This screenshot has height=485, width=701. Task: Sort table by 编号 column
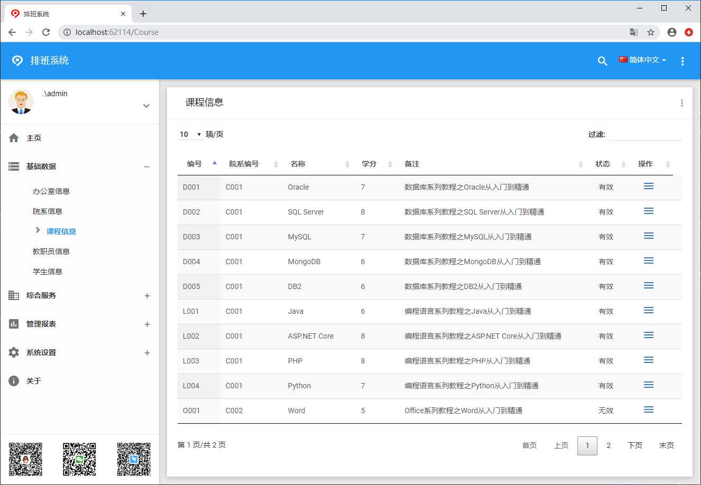(x=199, y=164)
